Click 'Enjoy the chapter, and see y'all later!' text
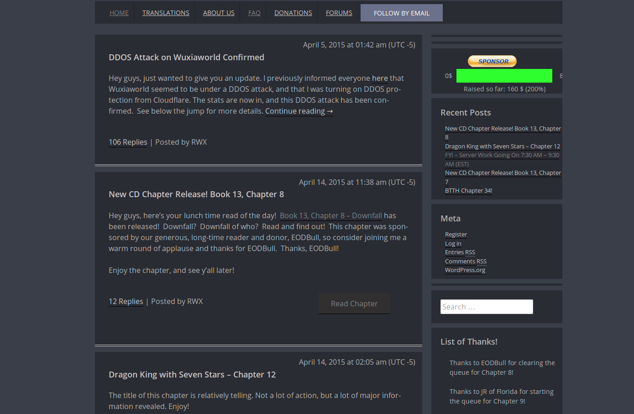 pos(171,270)
